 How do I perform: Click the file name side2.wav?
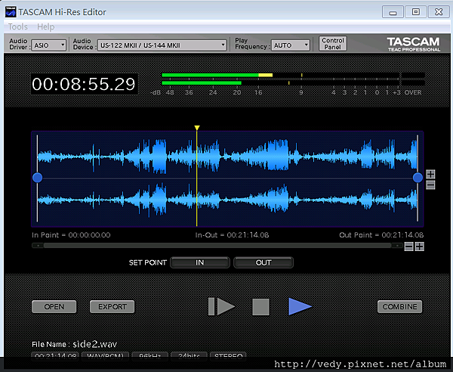(x=95, y=344)
